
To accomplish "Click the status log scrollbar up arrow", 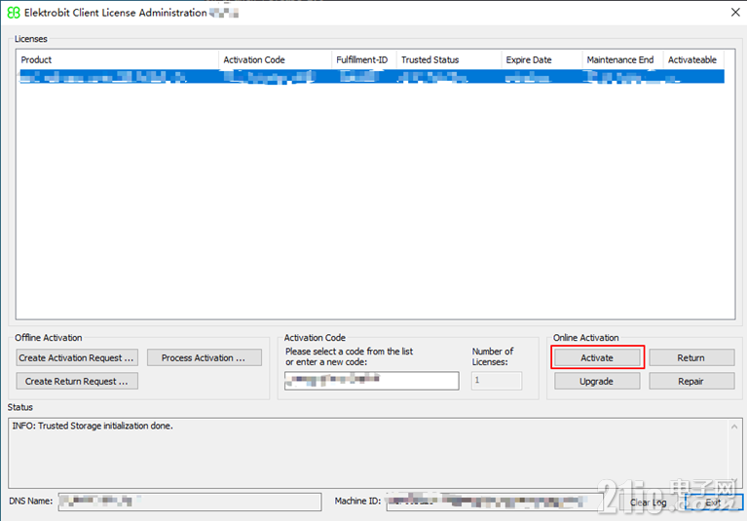I will pyautogui.click(x=734, y=427).
